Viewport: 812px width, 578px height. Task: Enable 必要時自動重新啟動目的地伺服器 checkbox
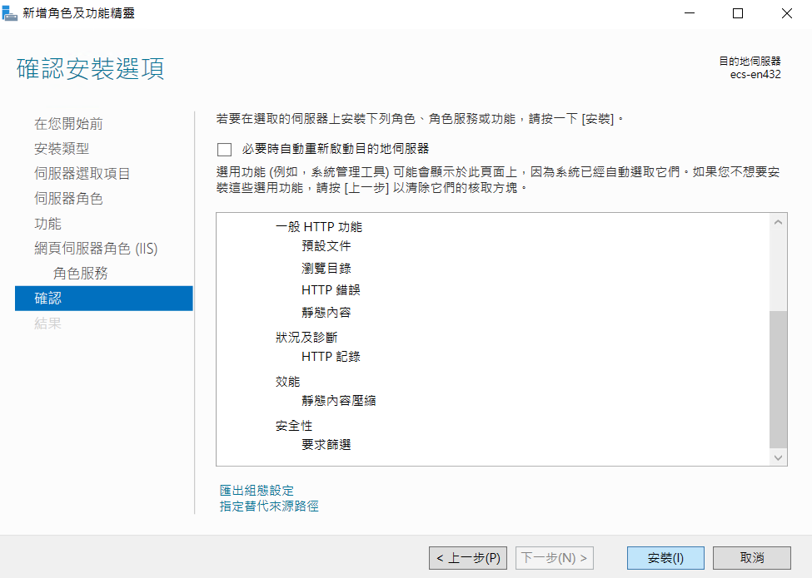coord(224,150)
